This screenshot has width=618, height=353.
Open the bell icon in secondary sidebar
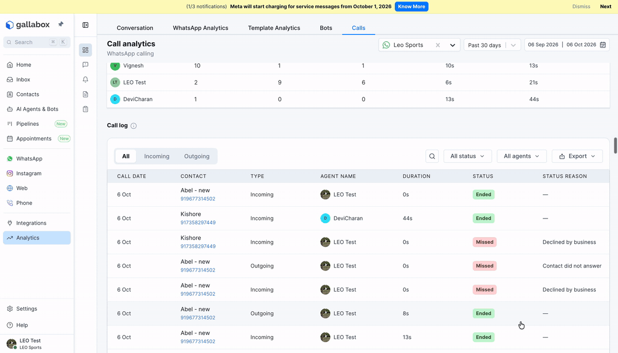[x=85, y=79]
